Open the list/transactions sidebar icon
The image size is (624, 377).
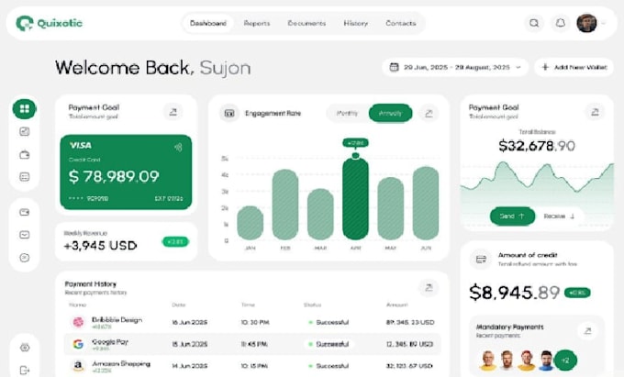[24, 177]
